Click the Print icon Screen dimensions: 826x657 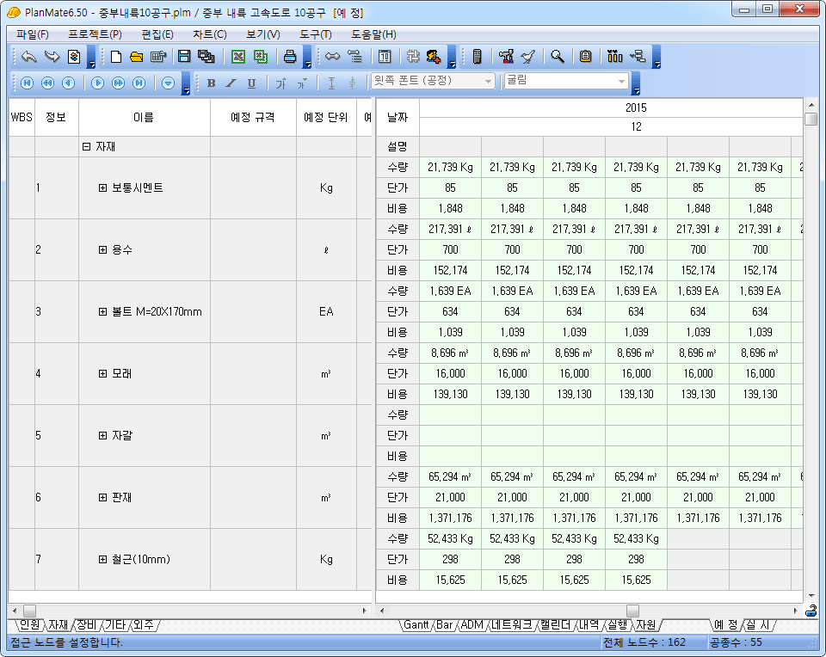290,57
